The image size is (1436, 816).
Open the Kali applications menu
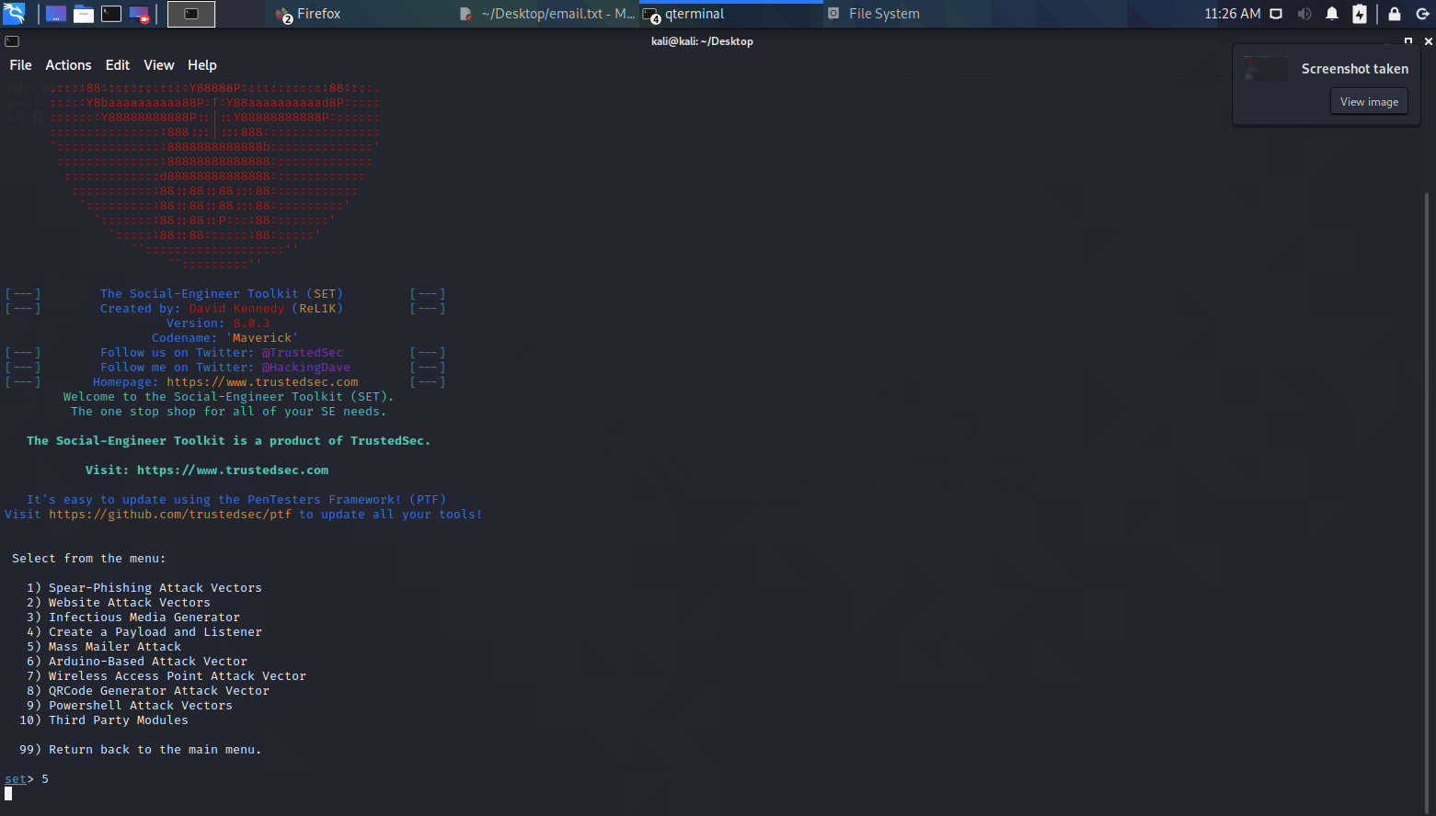click(x=14, y=14)
